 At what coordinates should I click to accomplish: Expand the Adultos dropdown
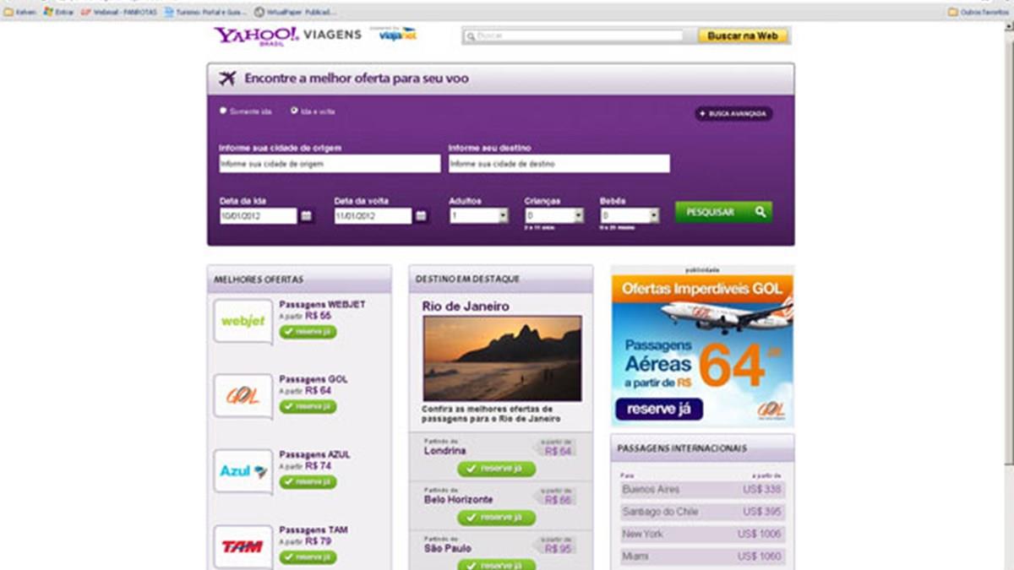point(503,216)
